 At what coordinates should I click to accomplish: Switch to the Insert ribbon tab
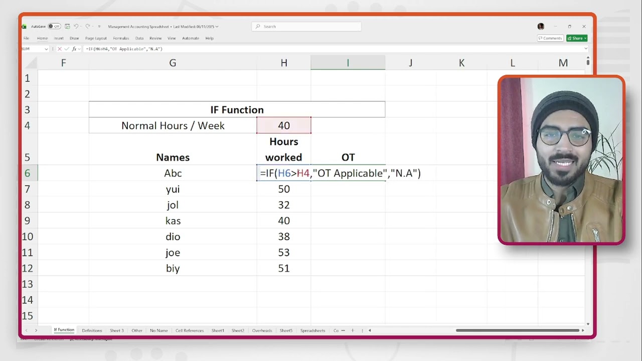tap(59, 38)
